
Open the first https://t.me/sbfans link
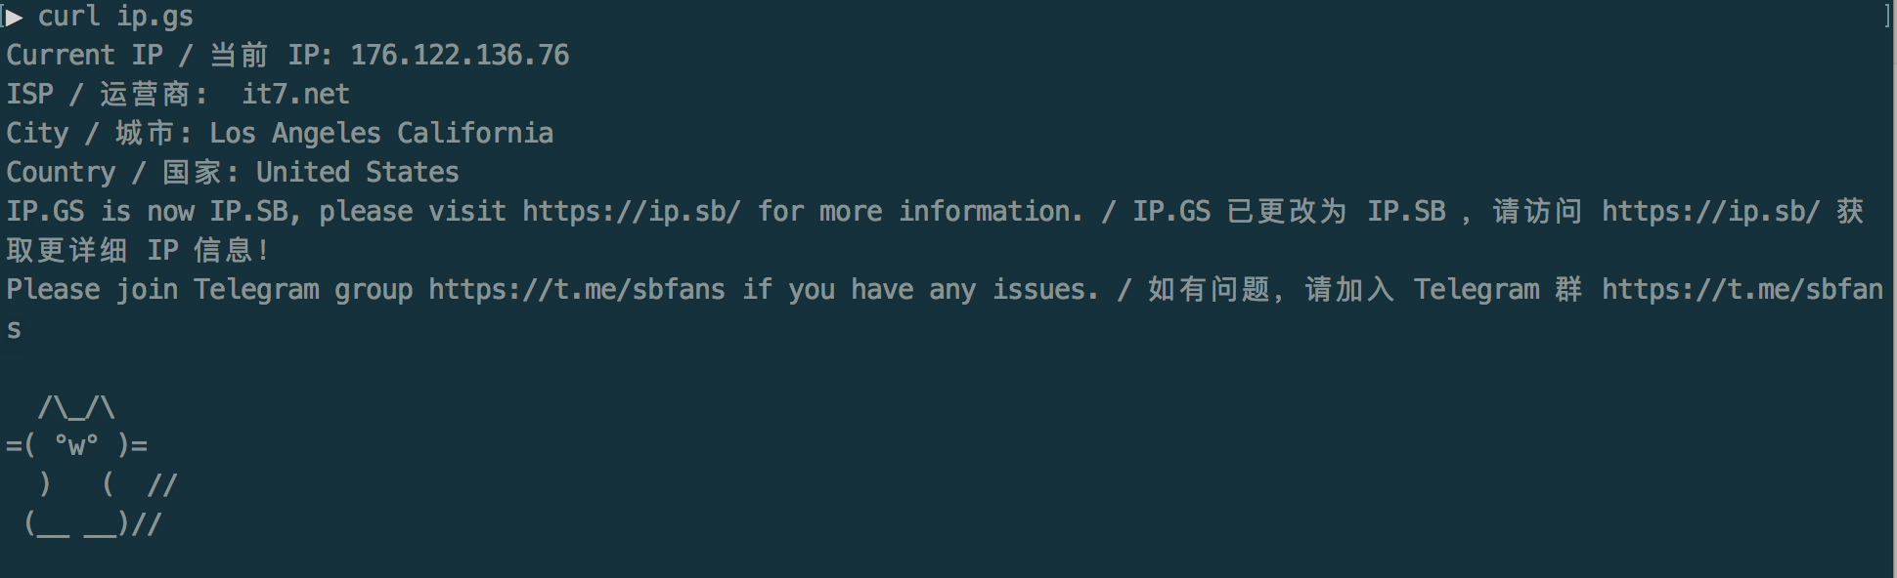[577, 290]
